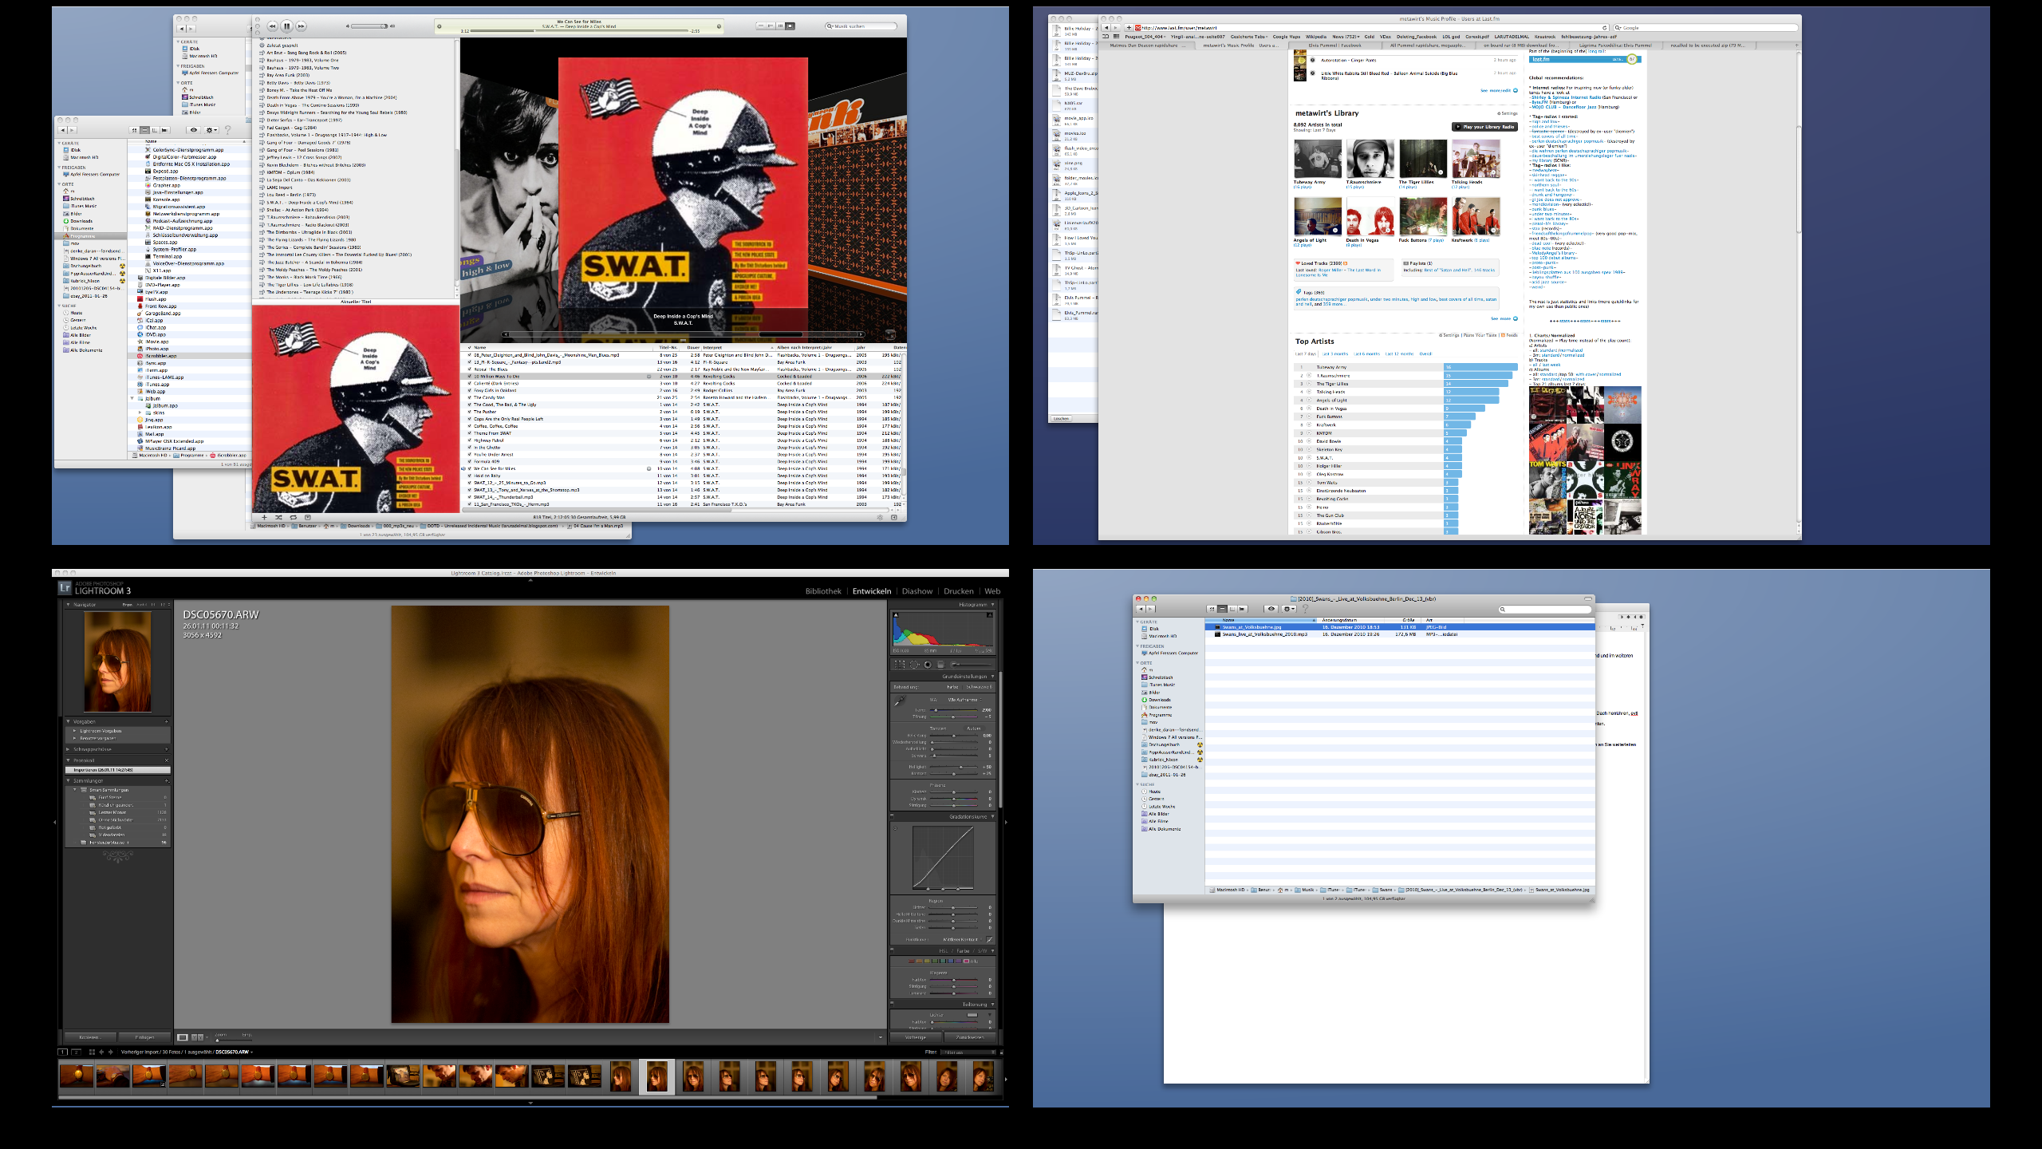Select file Swans_live_at_Volksbuehne_2010.mp3
The height and width of the screenshot is (1149, 2042).
pyautogui.click(x=1264, y=634)
